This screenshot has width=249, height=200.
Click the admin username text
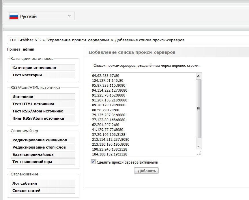[29, 49]
